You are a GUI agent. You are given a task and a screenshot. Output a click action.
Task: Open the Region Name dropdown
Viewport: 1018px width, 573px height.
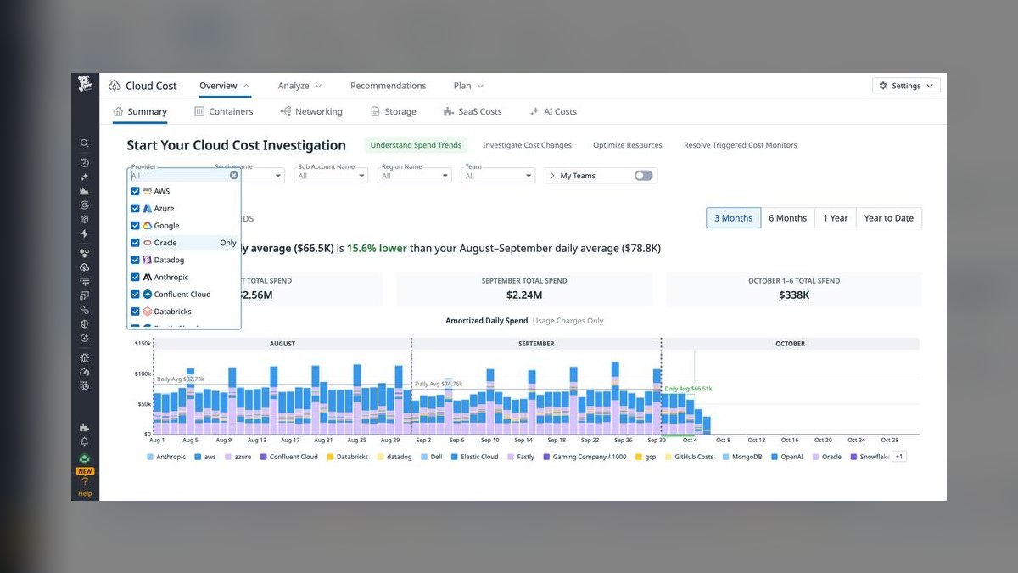pos(415,176)
